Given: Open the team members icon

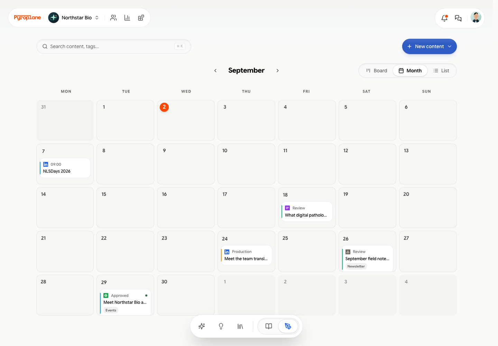Looking at the screenshot, I should (x=113, y=18).
